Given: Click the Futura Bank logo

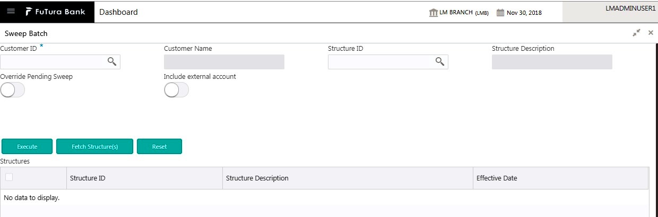Looking at the screenshot, I should point(55,12).
